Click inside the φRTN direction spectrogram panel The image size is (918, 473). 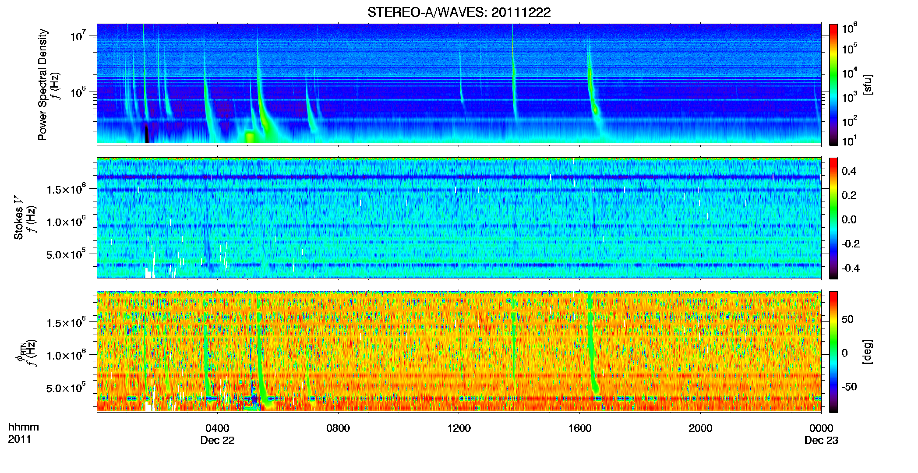pos(459,351)
